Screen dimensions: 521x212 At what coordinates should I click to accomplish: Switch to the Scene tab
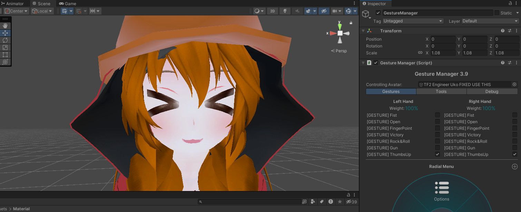pyautogui.click(x=41, y=3)
